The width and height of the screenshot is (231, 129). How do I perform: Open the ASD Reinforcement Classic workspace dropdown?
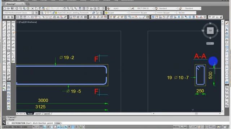click(17, 13)
